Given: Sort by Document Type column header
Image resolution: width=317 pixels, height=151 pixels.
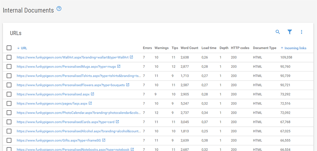Looking at the screenshot, I should tap(265, 48).
